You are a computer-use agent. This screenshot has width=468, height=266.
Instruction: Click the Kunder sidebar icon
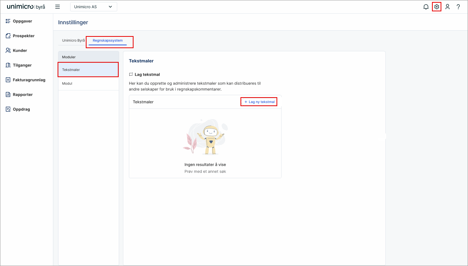[x=8, y=51]
